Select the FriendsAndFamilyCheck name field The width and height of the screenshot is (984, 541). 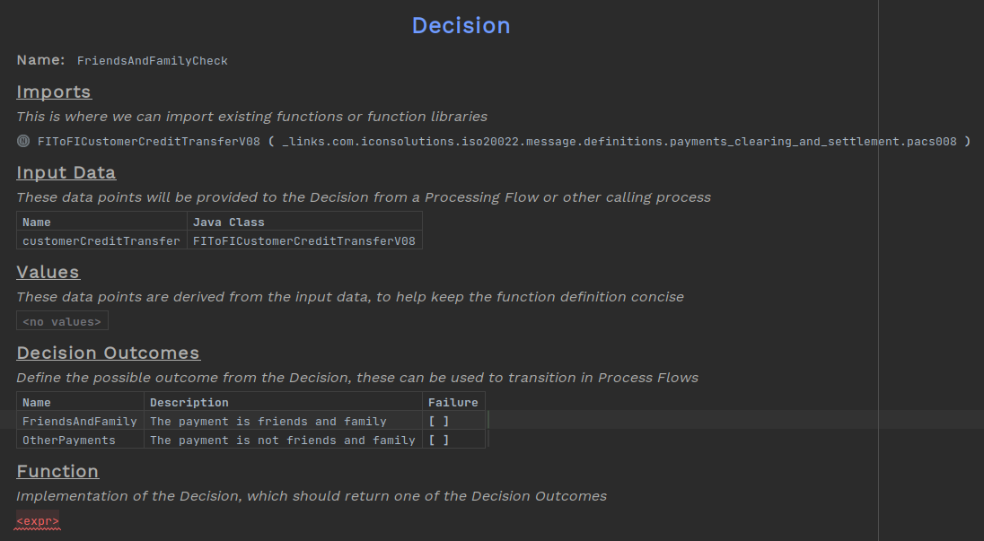pyautogui.click(x=152, y=60)
